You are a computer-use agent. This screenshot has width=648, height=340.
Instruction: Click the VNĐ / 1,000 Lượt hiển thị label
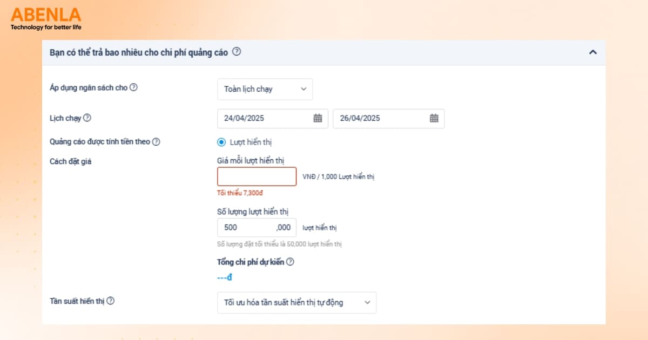click(339, 177)
